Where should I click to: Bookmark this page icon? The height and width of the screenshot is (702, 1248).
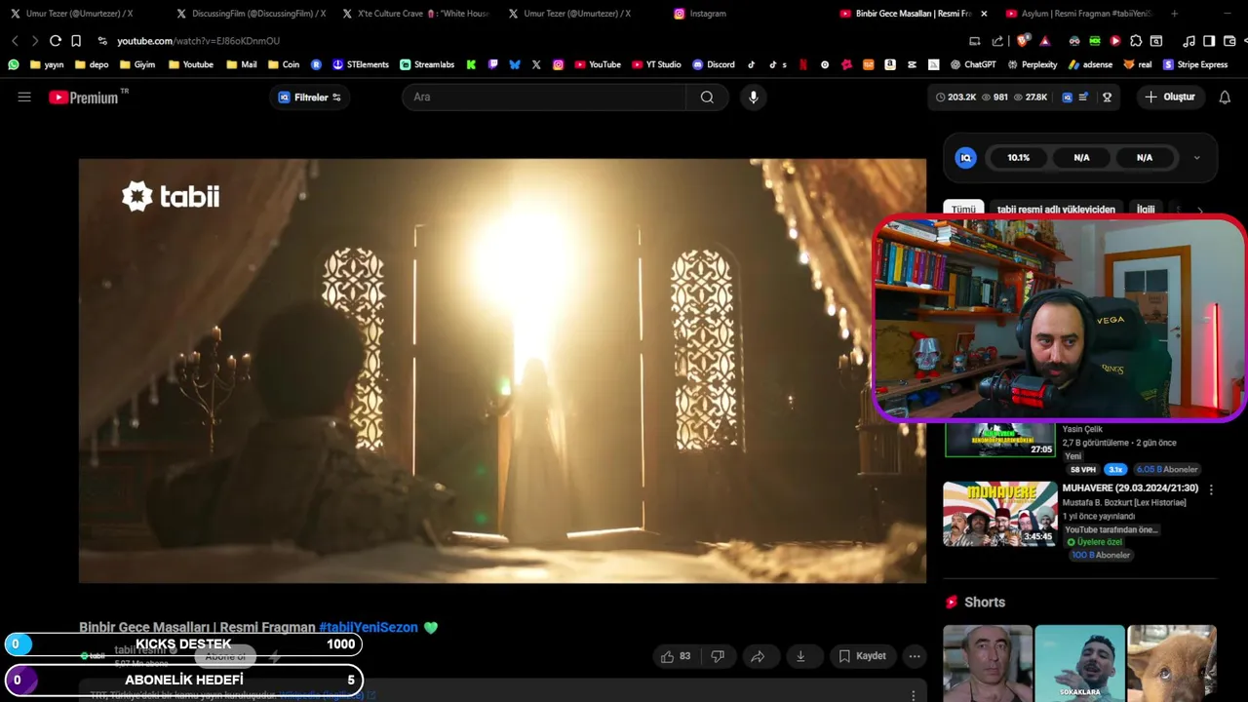pos(76,41)
